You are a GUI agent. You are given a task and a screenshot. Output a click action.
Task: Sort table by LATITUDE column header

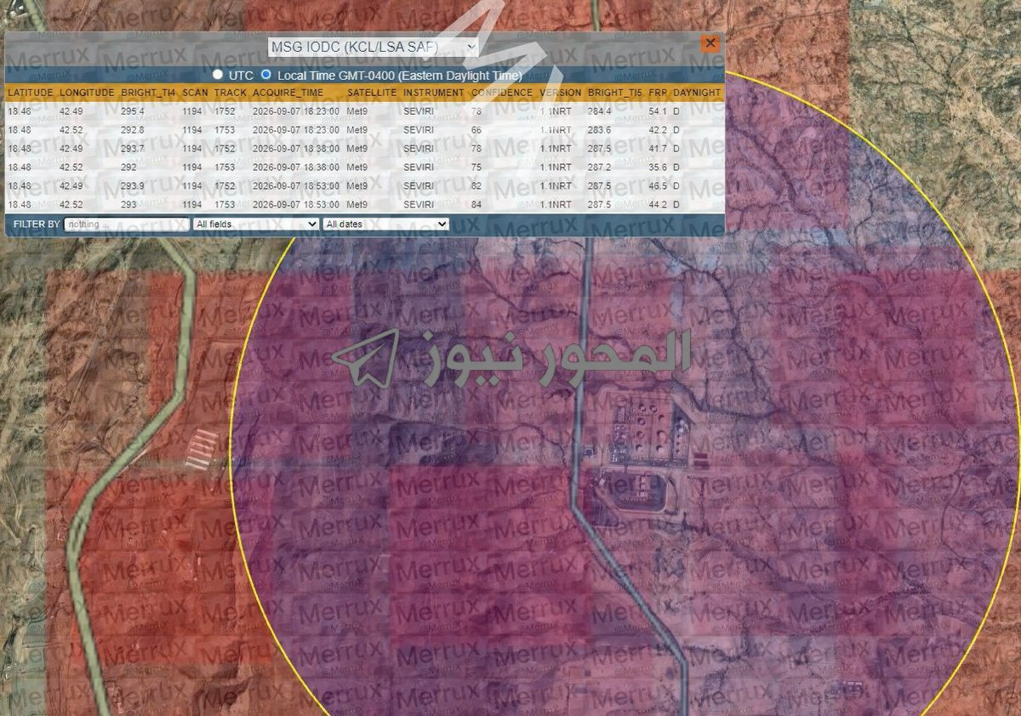tap(30, 92)
